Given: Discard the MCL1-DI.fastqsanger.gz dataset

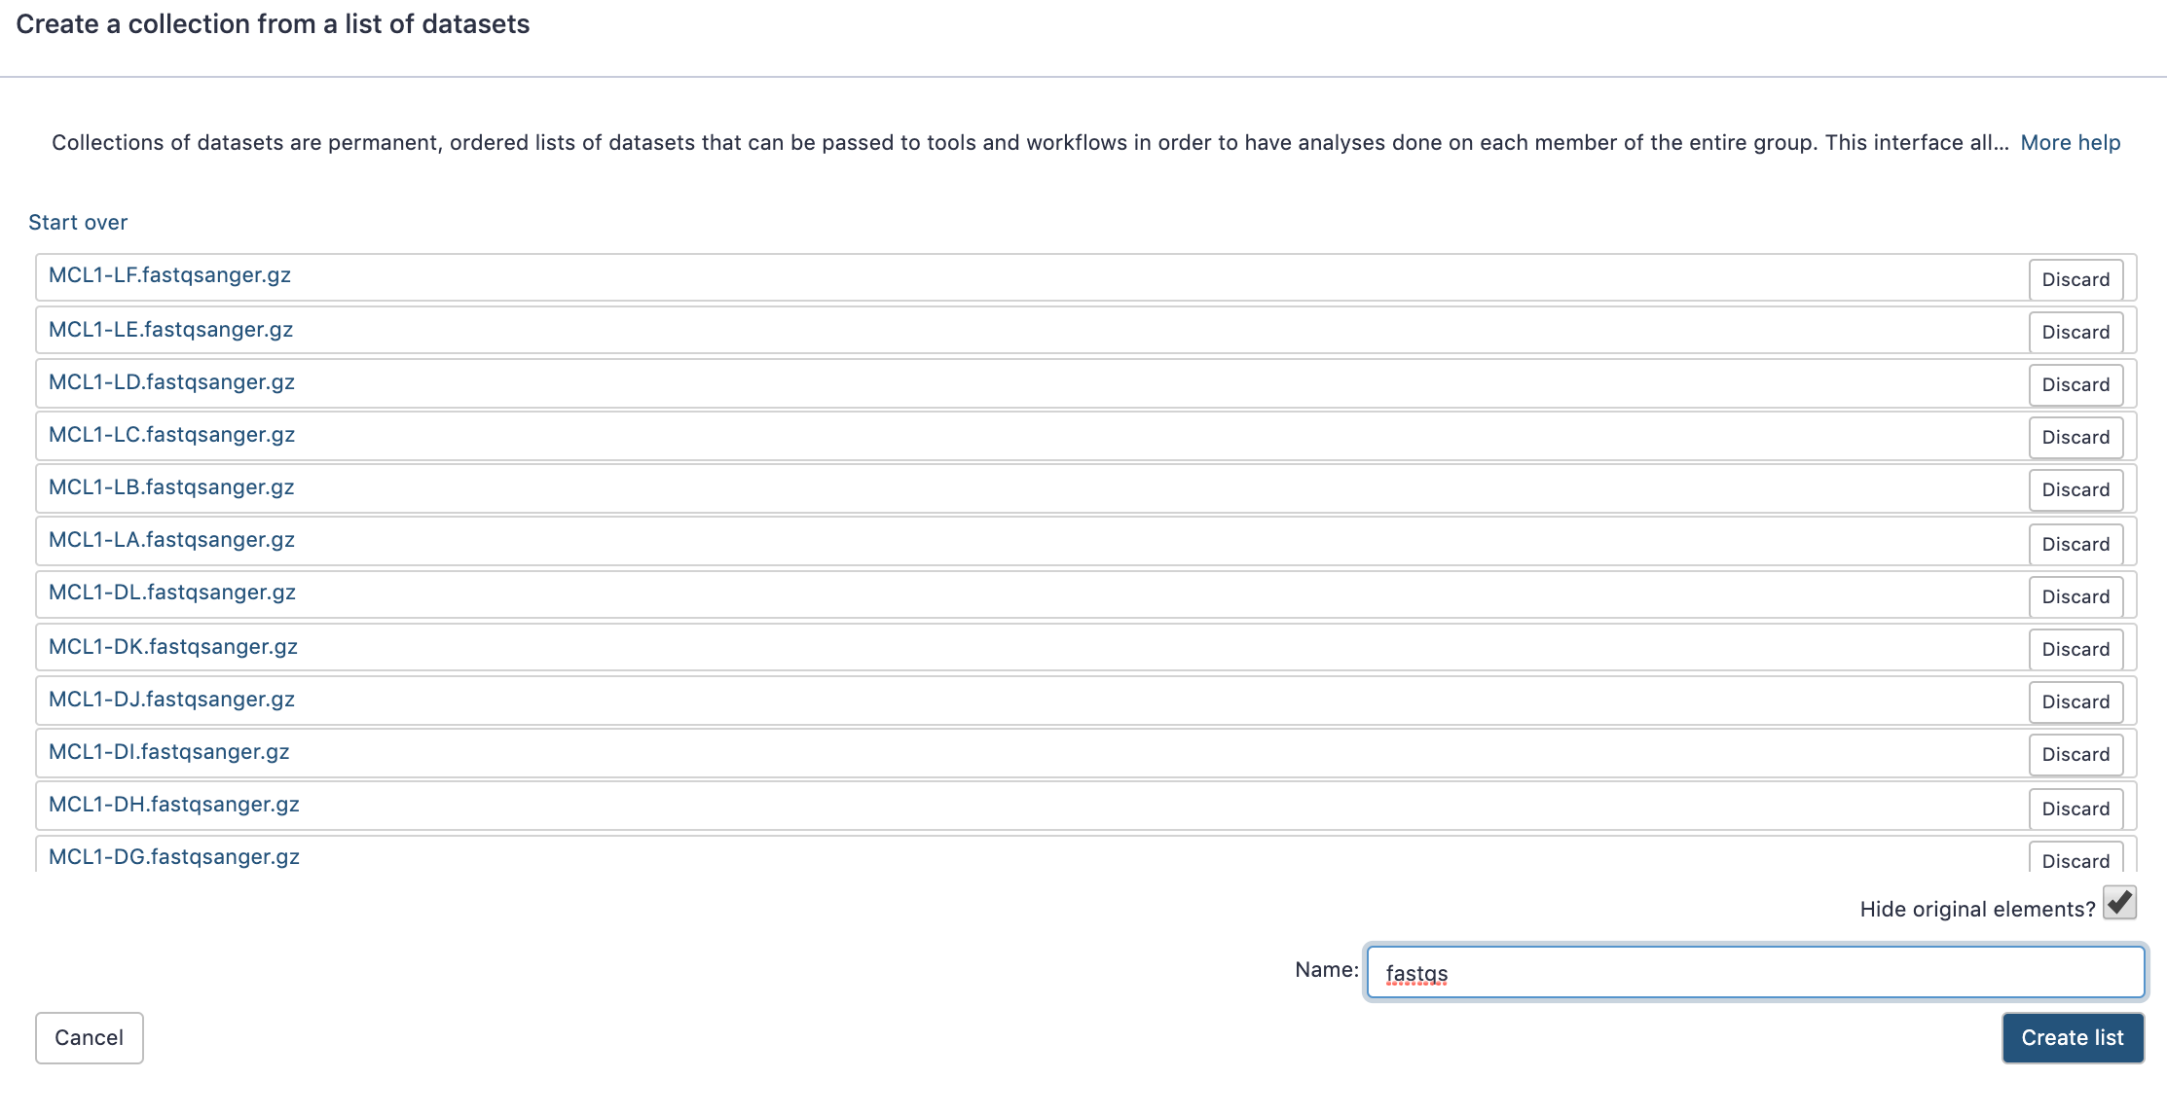Looking at the screenshot, I should click(x=2075, y=755).
